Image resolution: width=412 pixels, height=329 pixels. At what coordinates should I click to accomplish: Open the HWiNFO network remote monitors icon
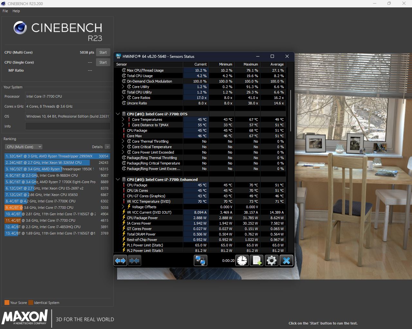coord(200,261)
